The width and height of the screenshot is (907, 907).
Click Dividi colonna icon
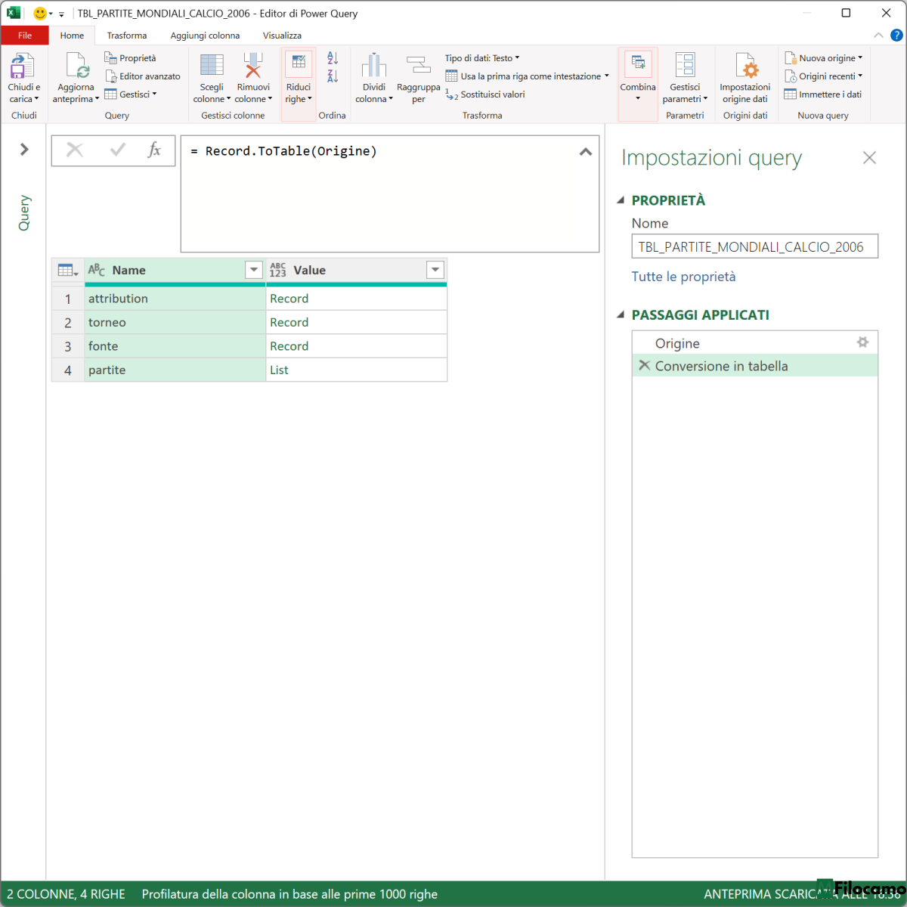click(374, 66)
